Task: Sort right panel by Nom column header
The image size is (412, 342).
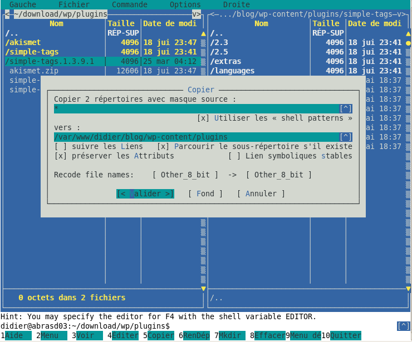Action: (x=261, y=23)
